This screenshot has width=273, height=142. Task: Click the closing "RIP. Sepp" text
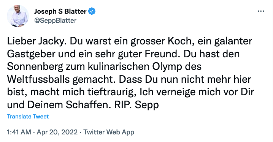(x=136, y=105)
